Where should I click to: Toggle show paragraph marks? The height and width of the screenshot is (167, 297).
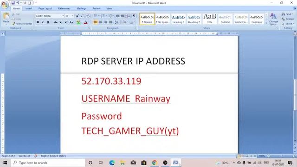pos(134,16)
